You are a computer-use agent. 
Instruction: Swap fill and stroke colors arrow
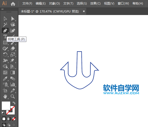tap(14, 103)
